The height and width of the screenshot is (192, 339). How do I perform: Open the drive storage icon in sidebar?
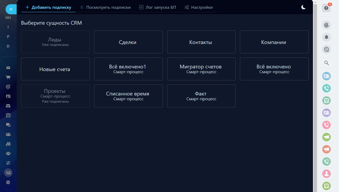(8, 106)
